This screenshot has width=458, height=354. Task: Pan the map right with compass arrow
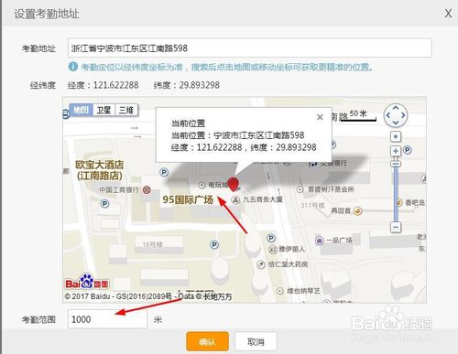tap(403, 115)
